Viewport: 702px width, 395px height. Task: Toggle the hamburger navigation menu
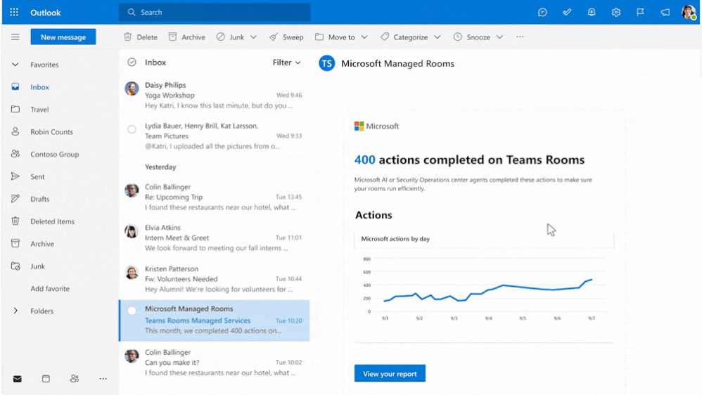click(15, 37)
